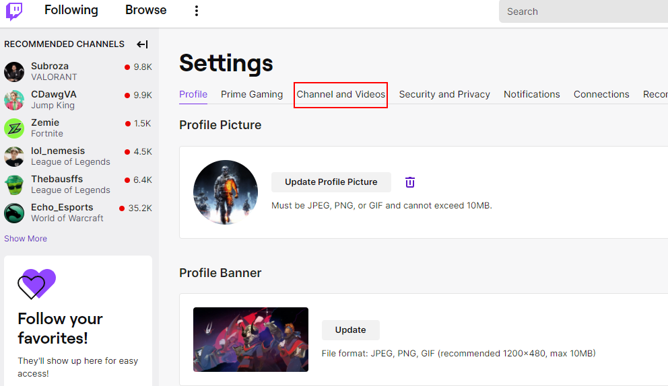Click the 9.8K viewer count
The image size is (668, 386).
point(143,67)
